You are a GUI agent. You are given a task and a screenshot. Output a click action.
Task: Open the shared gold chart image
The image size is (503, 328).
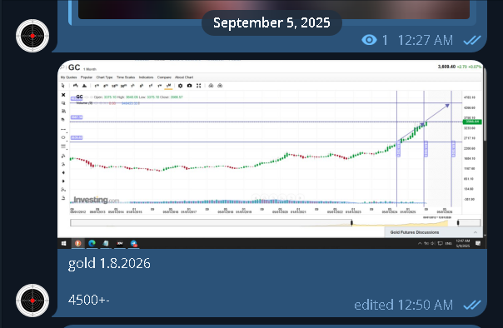(272, 154)
